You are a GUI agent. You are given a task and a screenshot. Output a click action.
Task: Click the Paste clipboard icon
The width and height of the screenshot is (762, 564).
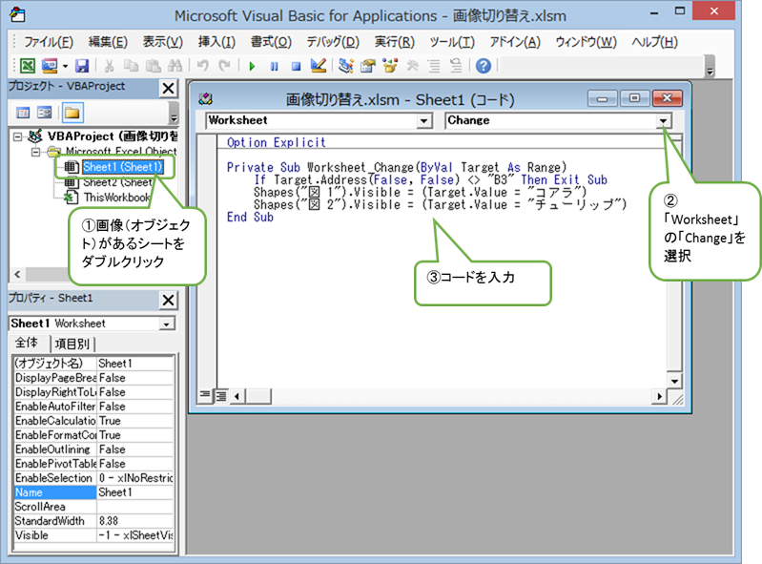click(x=154, y=65)
